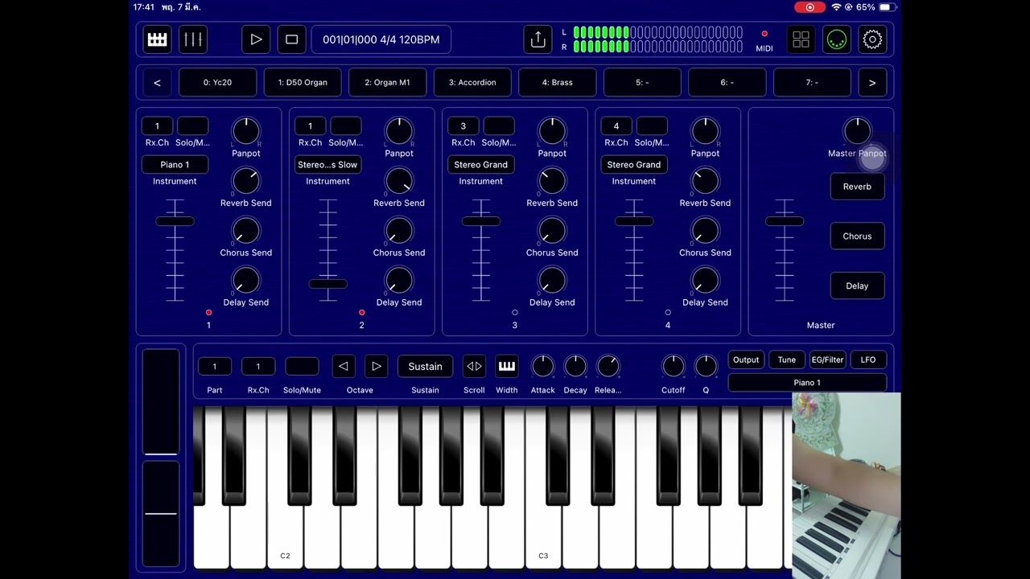This screenshot has width=1030, height=579.
Task: Adjust the Master volume fader
Action: coord(785,221)
